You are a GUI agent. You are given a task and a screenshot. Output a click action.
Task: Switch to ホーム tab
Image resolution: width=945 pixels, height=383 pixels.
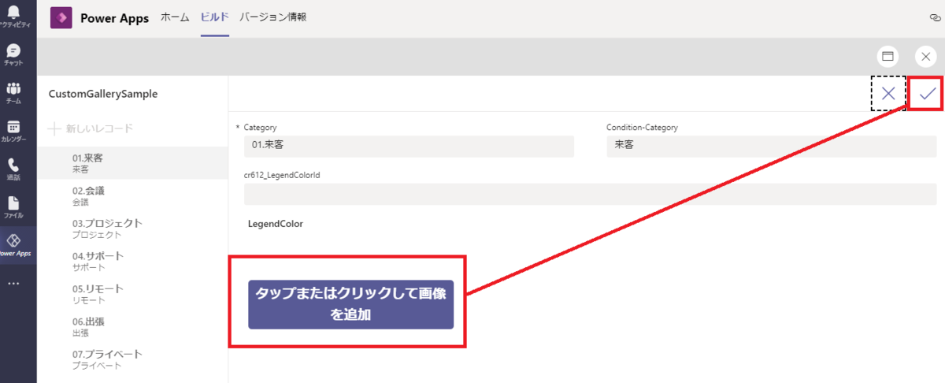(x=175, y=17)
